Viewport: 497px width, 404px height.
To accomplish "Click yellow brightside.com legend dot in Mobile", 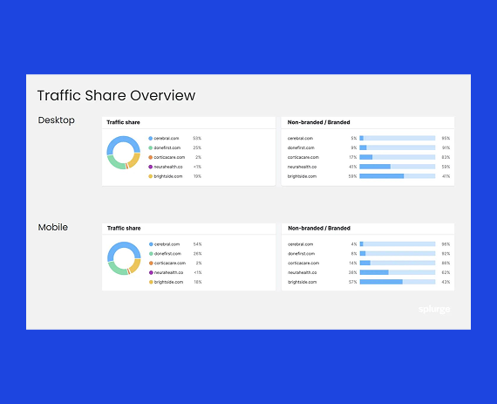I will click(151, 282).
